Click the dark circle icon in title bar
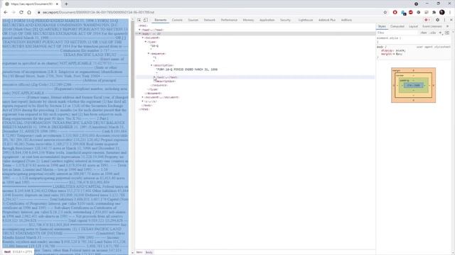455x255 pixels. click(x=416, y=4)
